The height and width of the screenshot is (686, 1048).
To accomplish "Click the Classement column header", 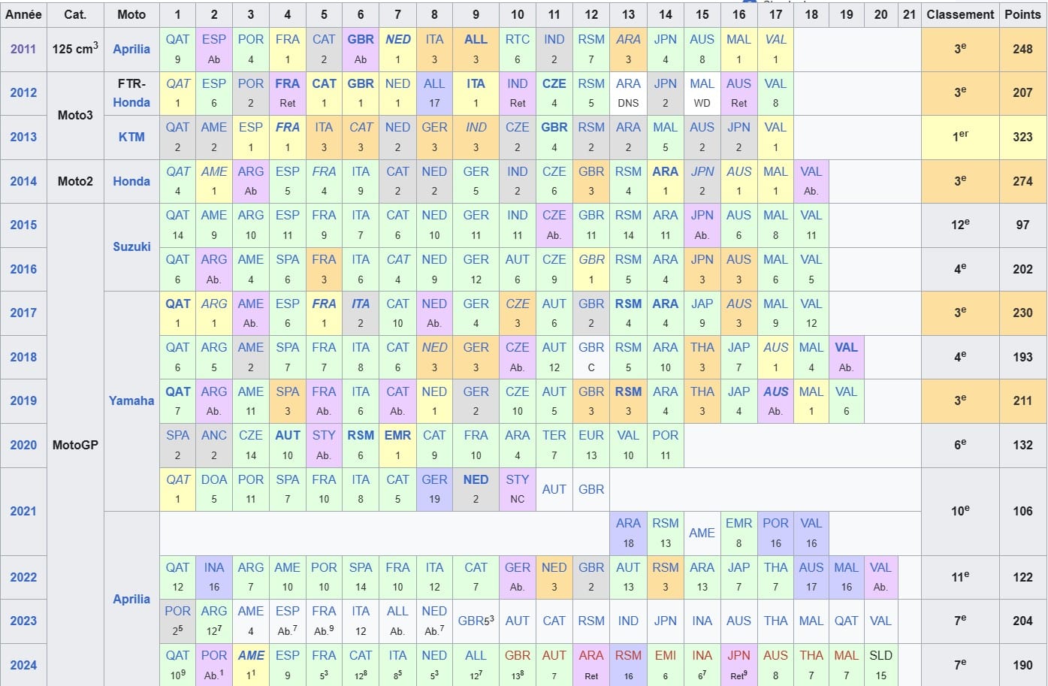I will tap(959, 14).
